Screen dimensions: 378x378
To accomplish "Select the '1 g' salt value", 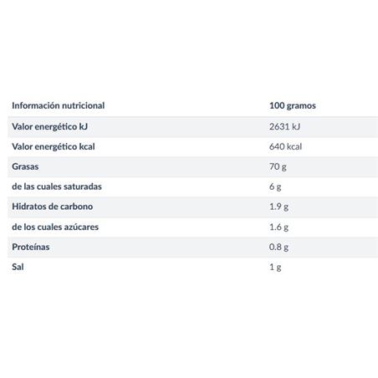I will pos(275,267).
